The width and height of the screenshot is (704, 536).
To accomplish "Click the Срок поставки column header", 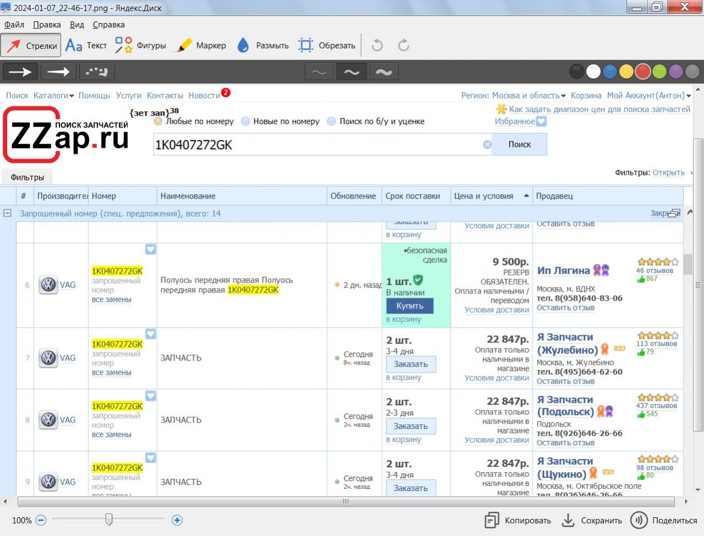I will [416, 196].
